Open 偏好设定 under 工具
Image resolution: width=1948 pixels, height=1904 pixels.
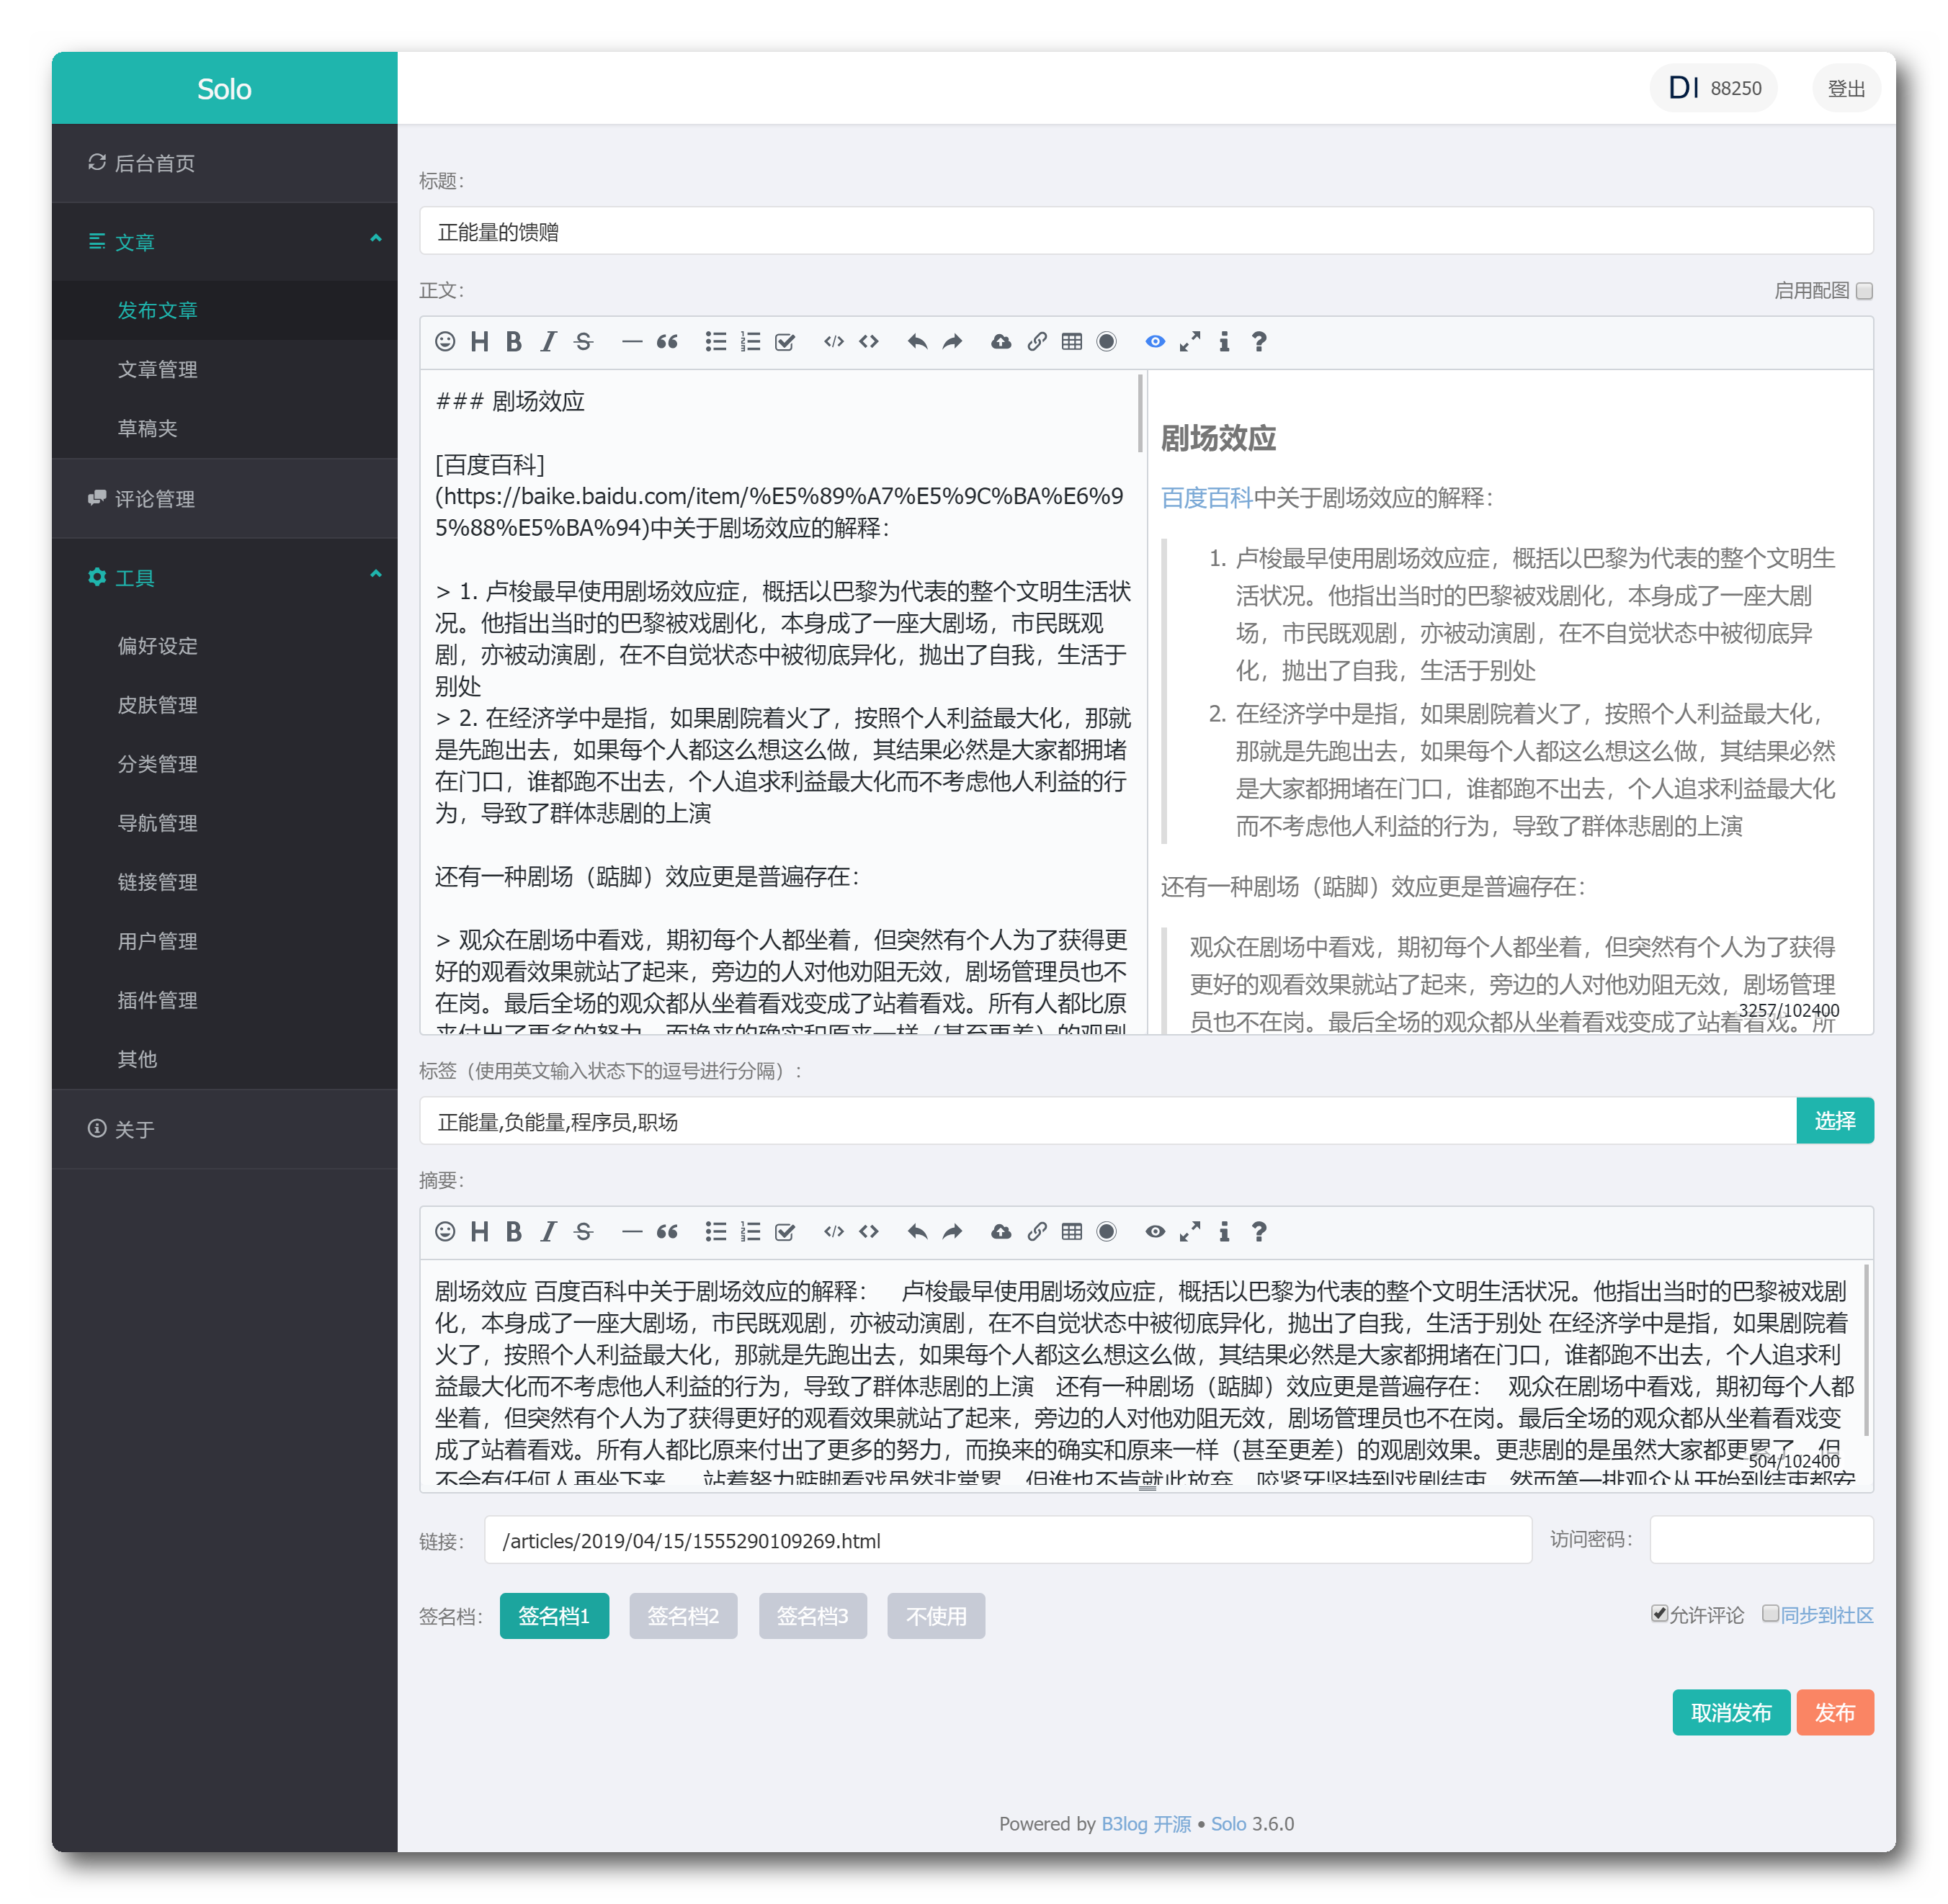224,646
